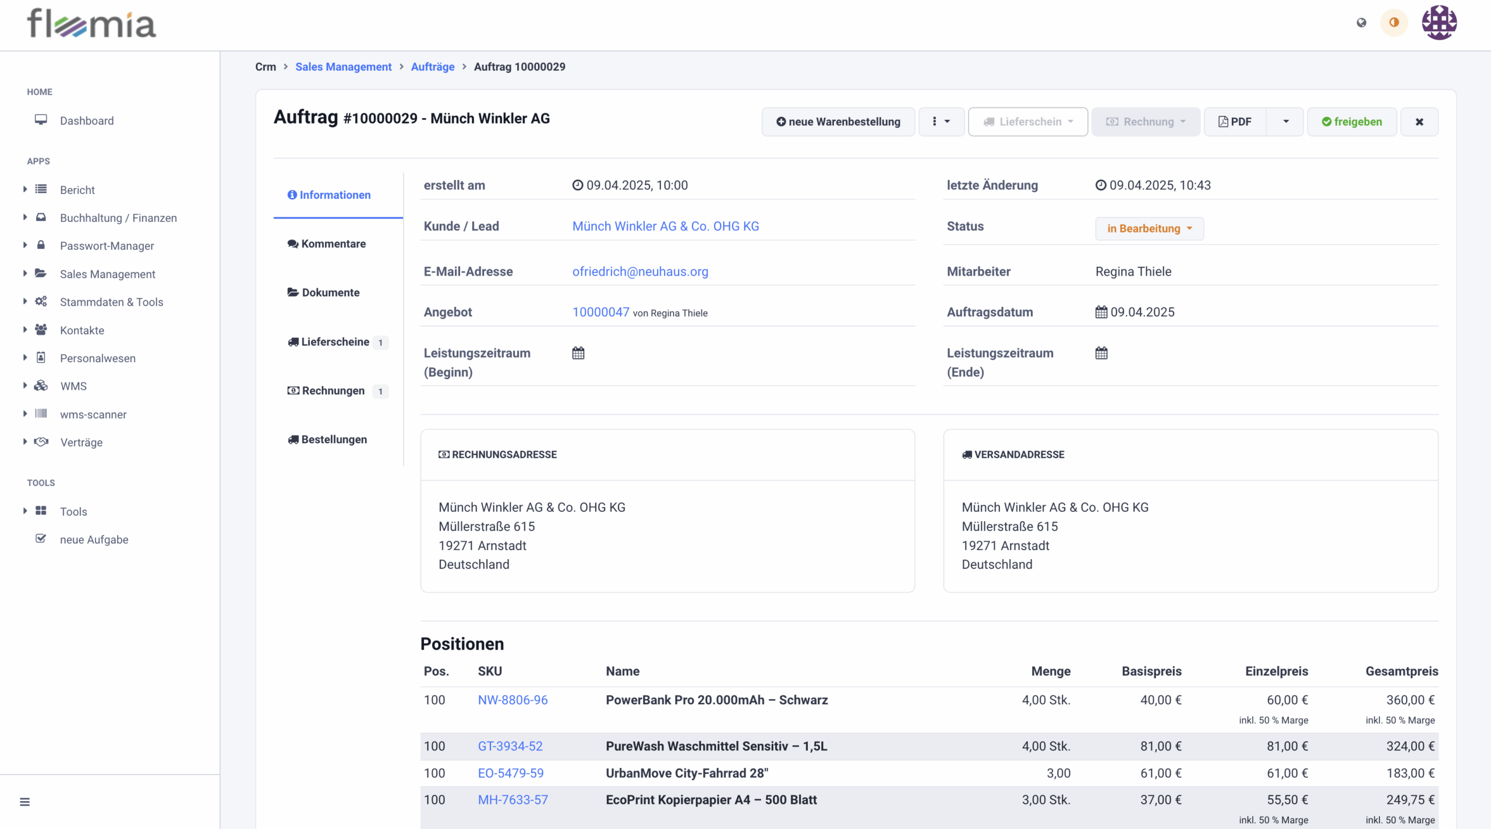Click the hamburger menu icon at sidebar bottom

[24, 802]
